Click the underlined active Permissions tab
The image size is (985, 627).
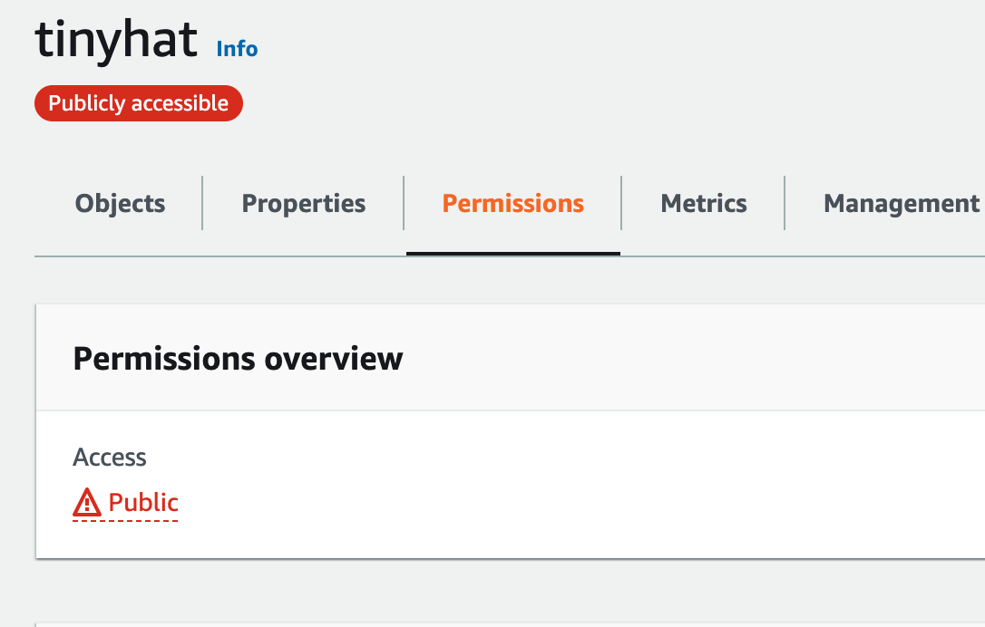pos(513,203)
